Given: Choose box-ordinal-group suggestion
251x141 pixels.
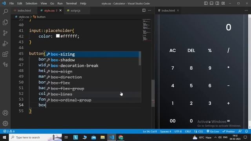Looking at the screenshot, I should click(x=92, y=100).
